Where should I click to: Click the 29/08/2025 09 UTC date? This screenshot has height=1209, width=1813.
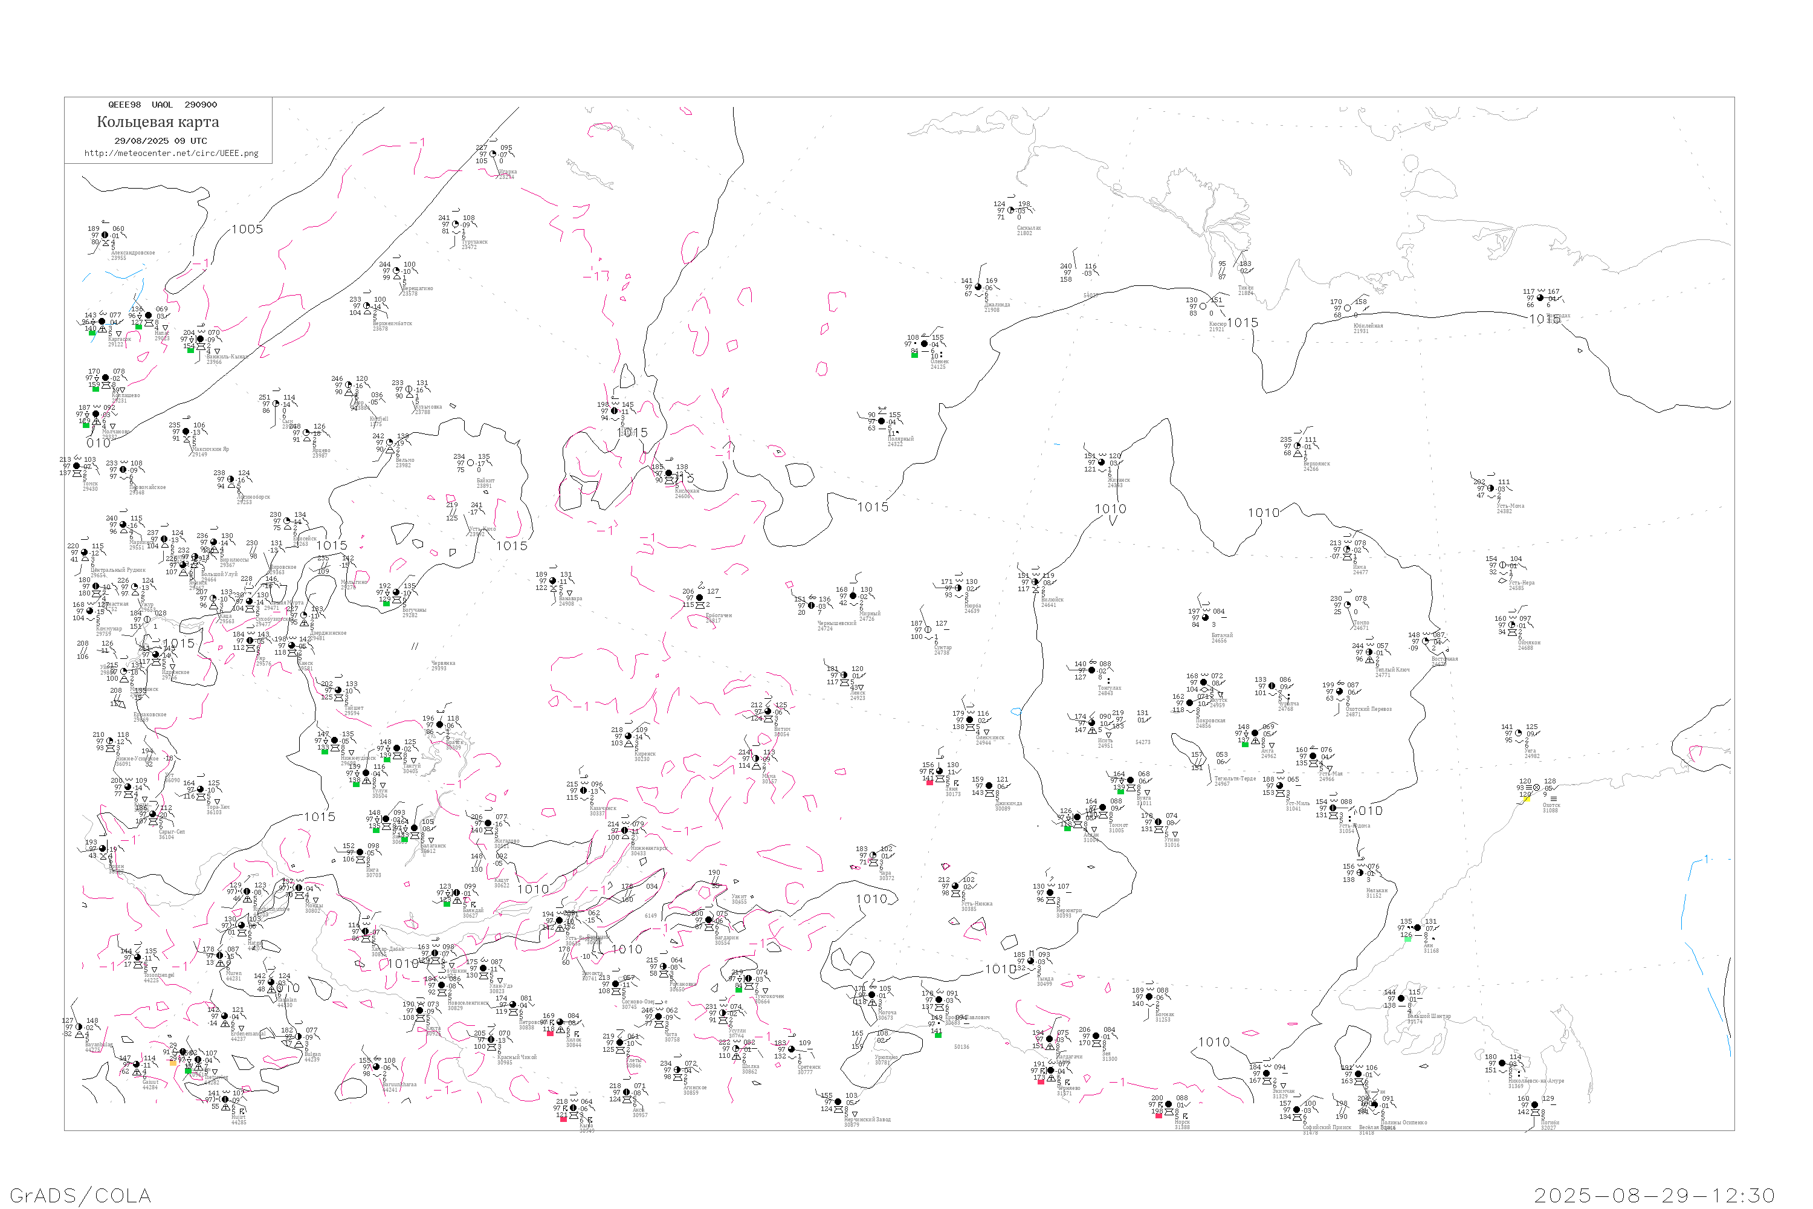click(160, 141)
